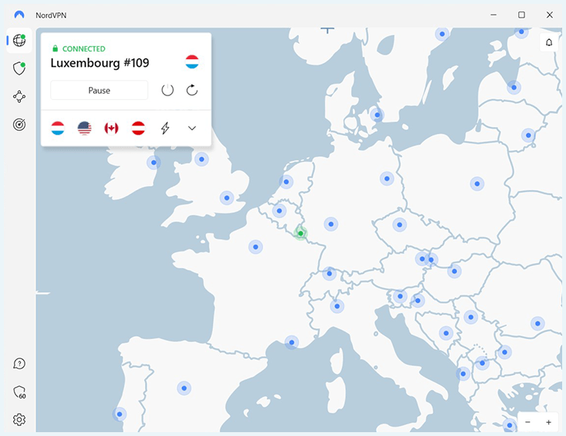Select the Hungary server pin
566x436 pixels.
pyautogui.click(x=454, y=271)
